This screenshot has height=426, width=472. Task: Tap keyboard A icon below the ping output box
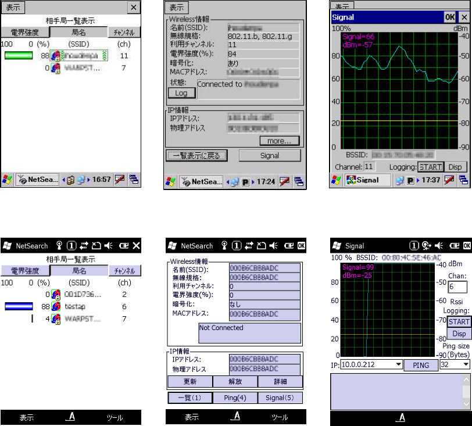click(401, 418)
